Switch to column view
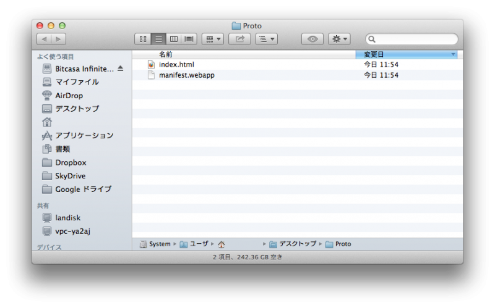 [x=174, y=39]
